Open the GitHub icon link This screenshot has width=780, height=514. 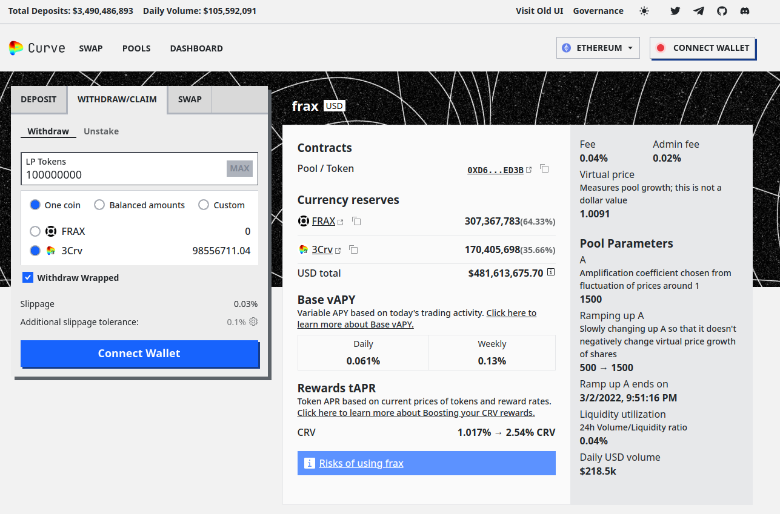722,11
